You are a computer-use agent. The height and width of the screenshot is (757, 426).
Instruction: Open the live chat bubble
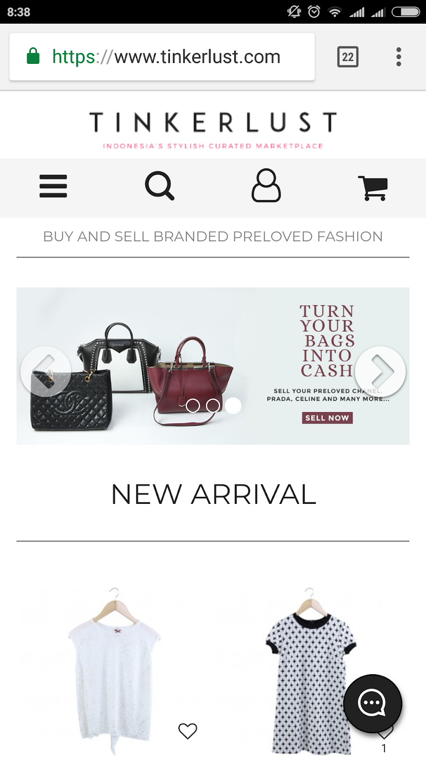pos(373,704)
